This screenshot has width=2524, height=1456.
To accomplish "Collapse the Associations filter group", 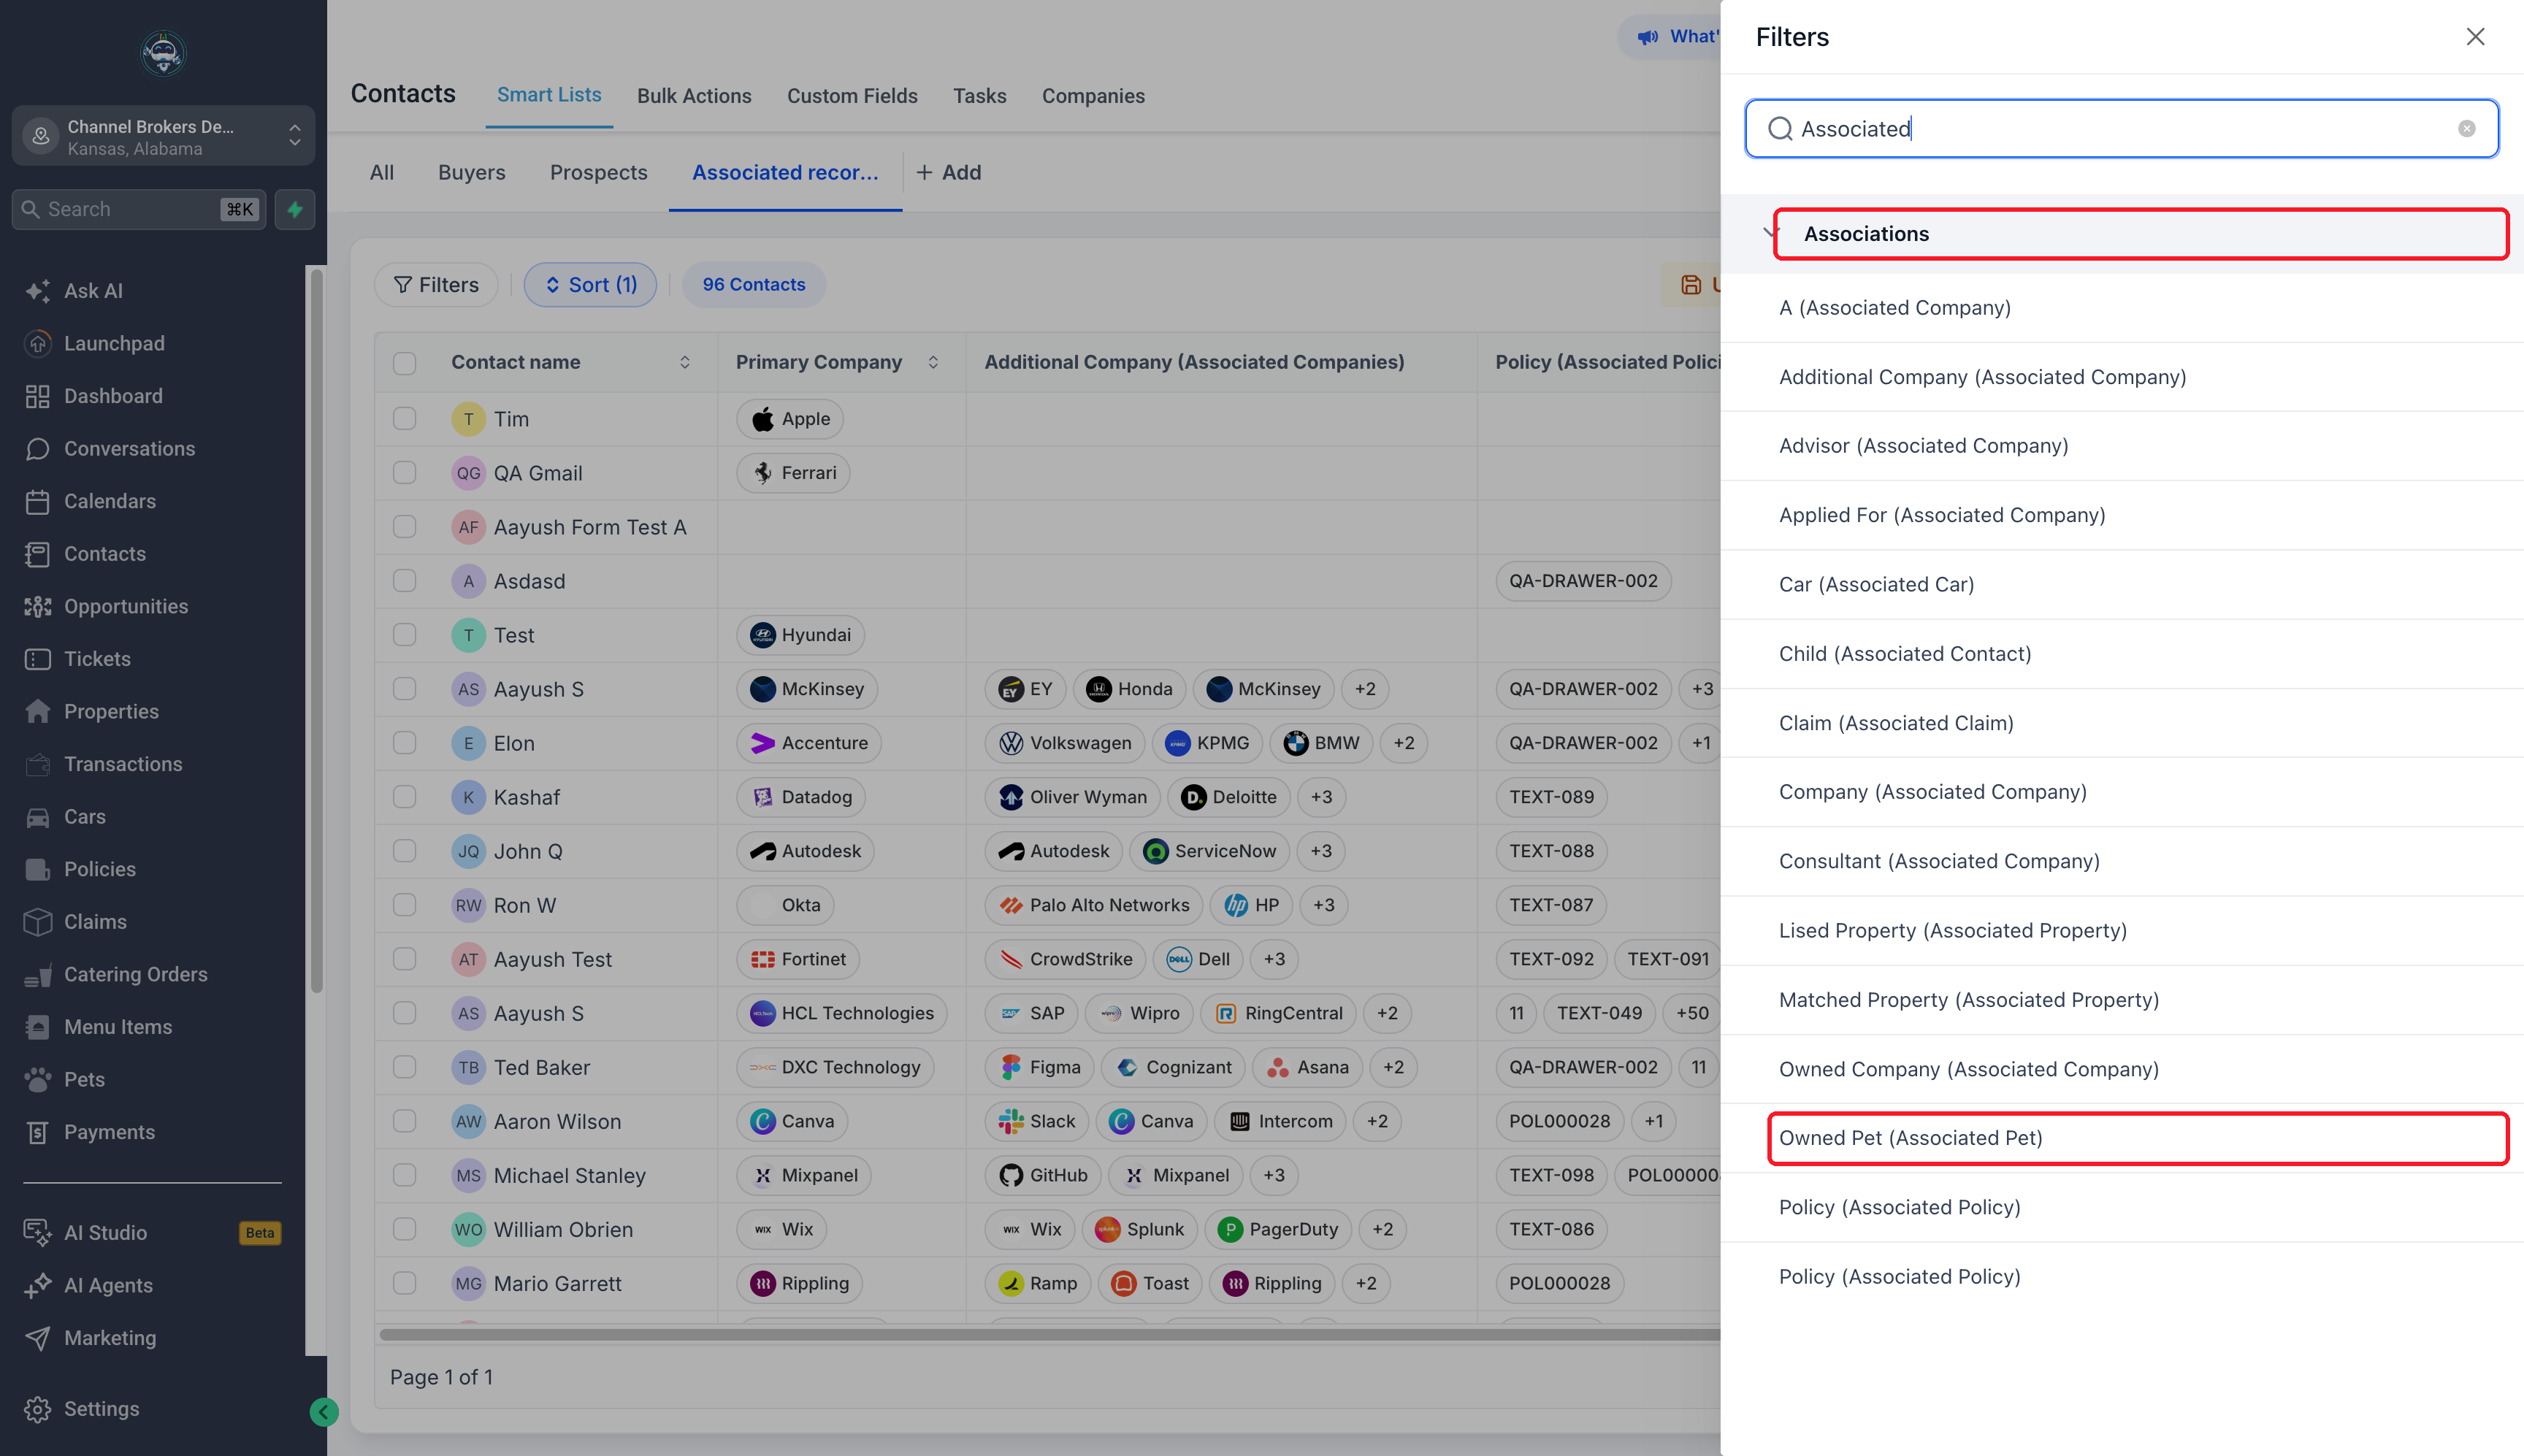I will click(x=1771, y=234).
